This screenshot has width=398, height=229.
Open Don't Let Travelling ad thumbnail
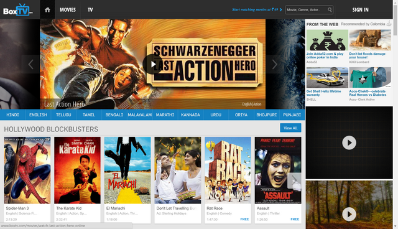[x=178, y=170]
